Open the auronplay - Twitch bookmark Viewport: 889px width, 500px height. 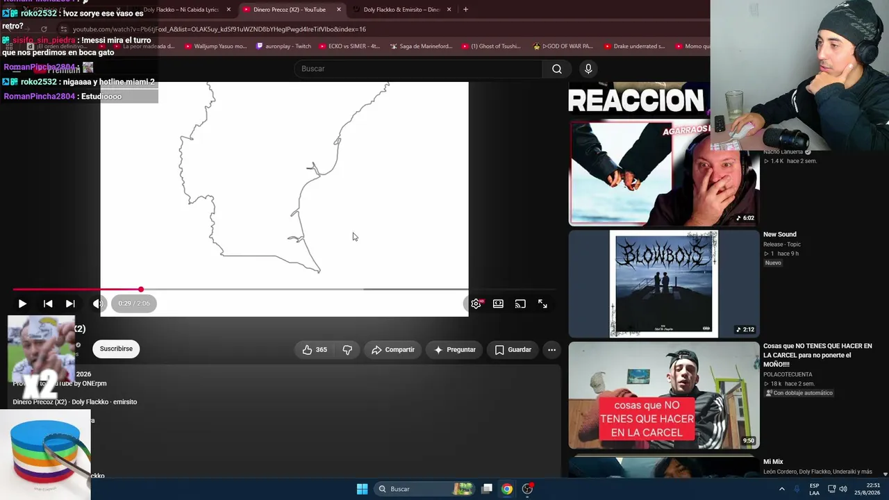[x=284, y=47]
